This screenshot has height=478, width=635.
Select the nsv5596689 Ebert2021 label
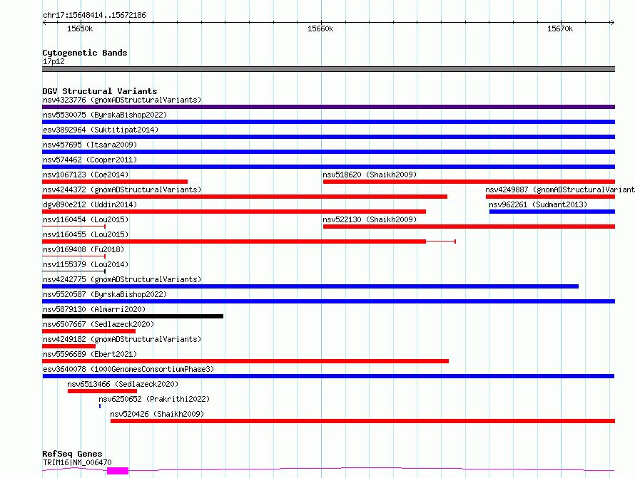pyautogui.click(x=90, y=354)
